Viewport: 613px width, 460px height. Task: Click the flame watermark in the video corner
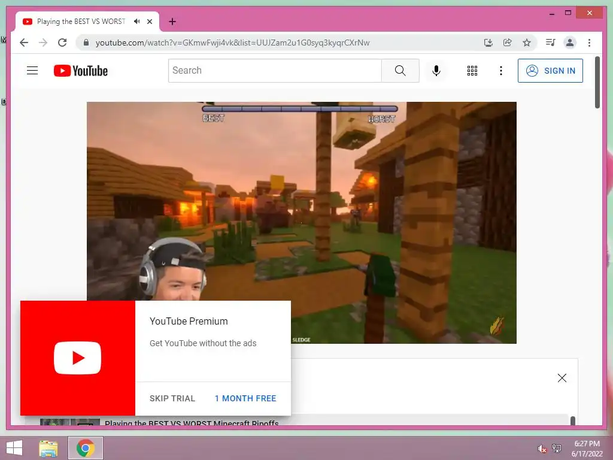(x=497, y=325)
